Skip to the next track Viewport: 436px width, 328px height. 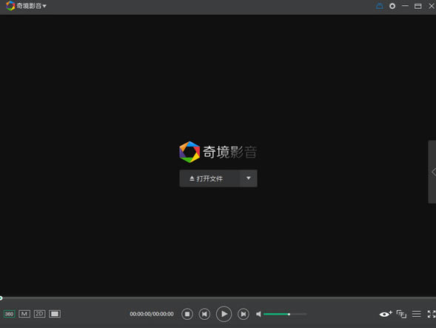(244, 314)
